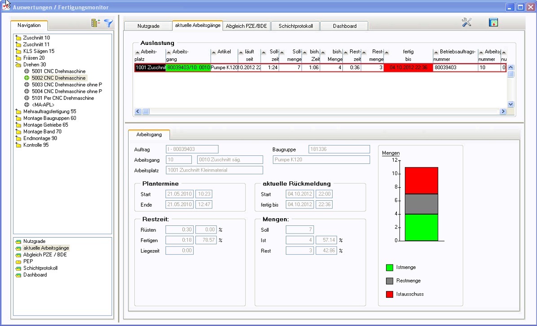Open Schichtprotokoll in the lower navigation list
This screenshot has height=326, width=537.
click(x=40, y=268)
